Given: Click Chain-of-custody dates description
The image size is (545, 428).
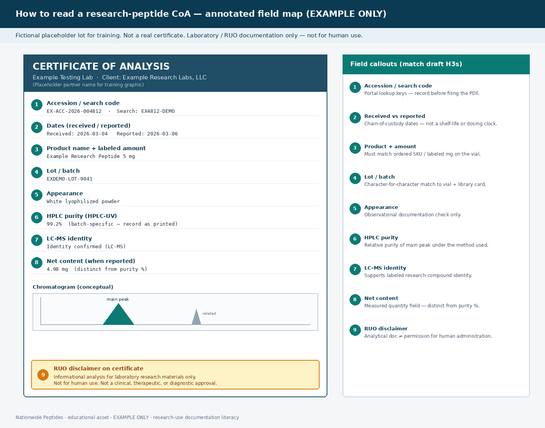Looking at the screenshot, I should tap(431, 124).
